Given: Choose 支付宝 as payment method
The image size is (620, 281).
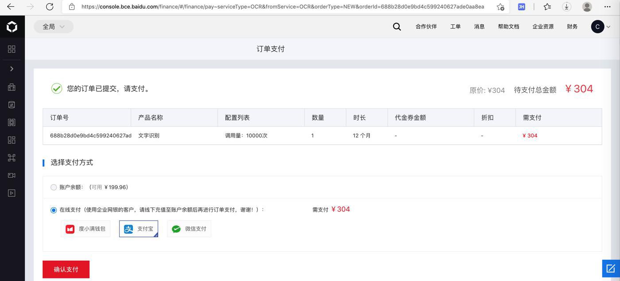Looking at the screenshot, I should click(x=139, y=229).
